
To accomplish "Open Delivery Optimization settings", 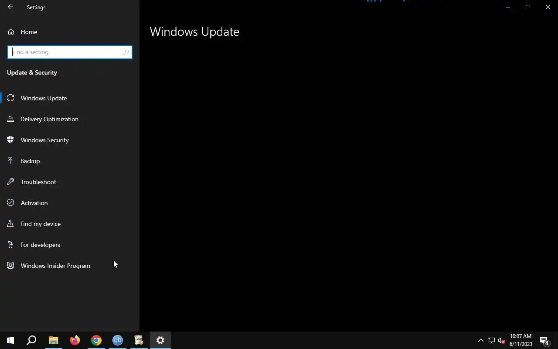I will pos(70,119).
